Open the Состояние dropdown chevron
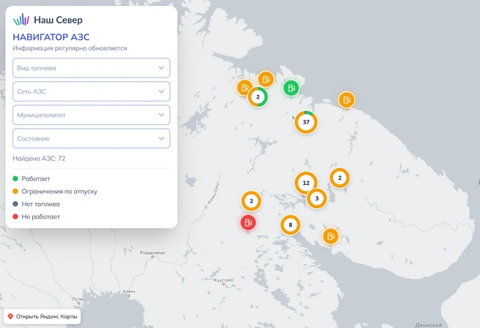480x328 pixels. point(161,139)
